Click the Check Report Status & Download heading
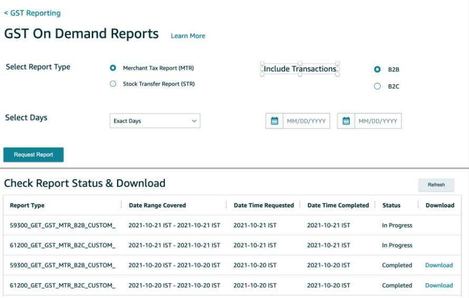This screenshot has width=469, height=298. (x=85, y=184)
